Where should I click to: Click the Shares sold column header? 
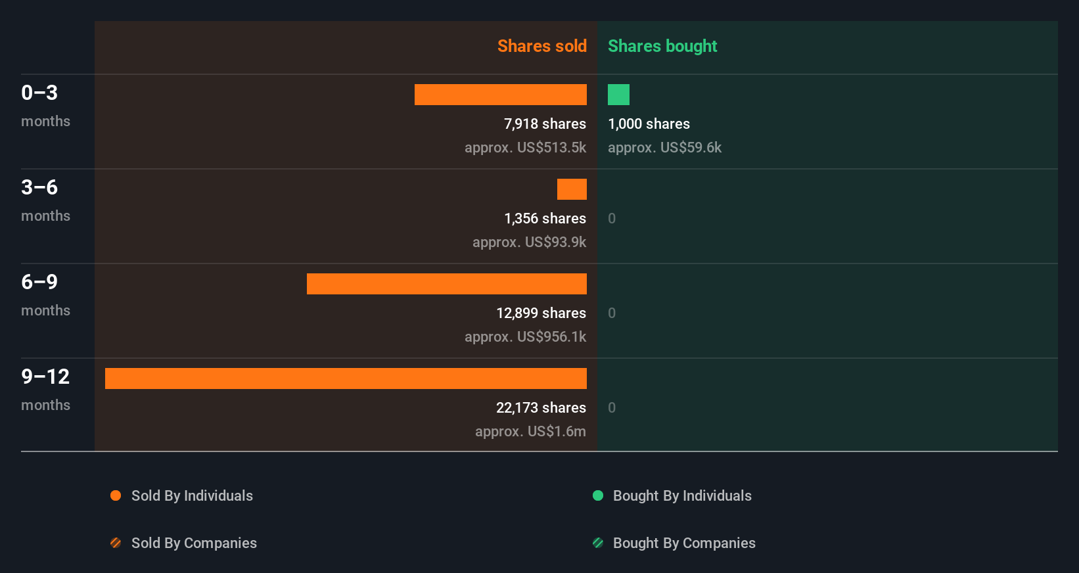click(542, 46)
